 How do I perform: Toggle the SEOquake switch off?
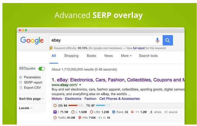[42, 69]
